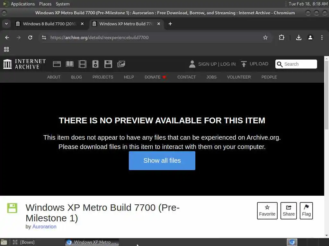Reload the current page

tap(30, 37)
